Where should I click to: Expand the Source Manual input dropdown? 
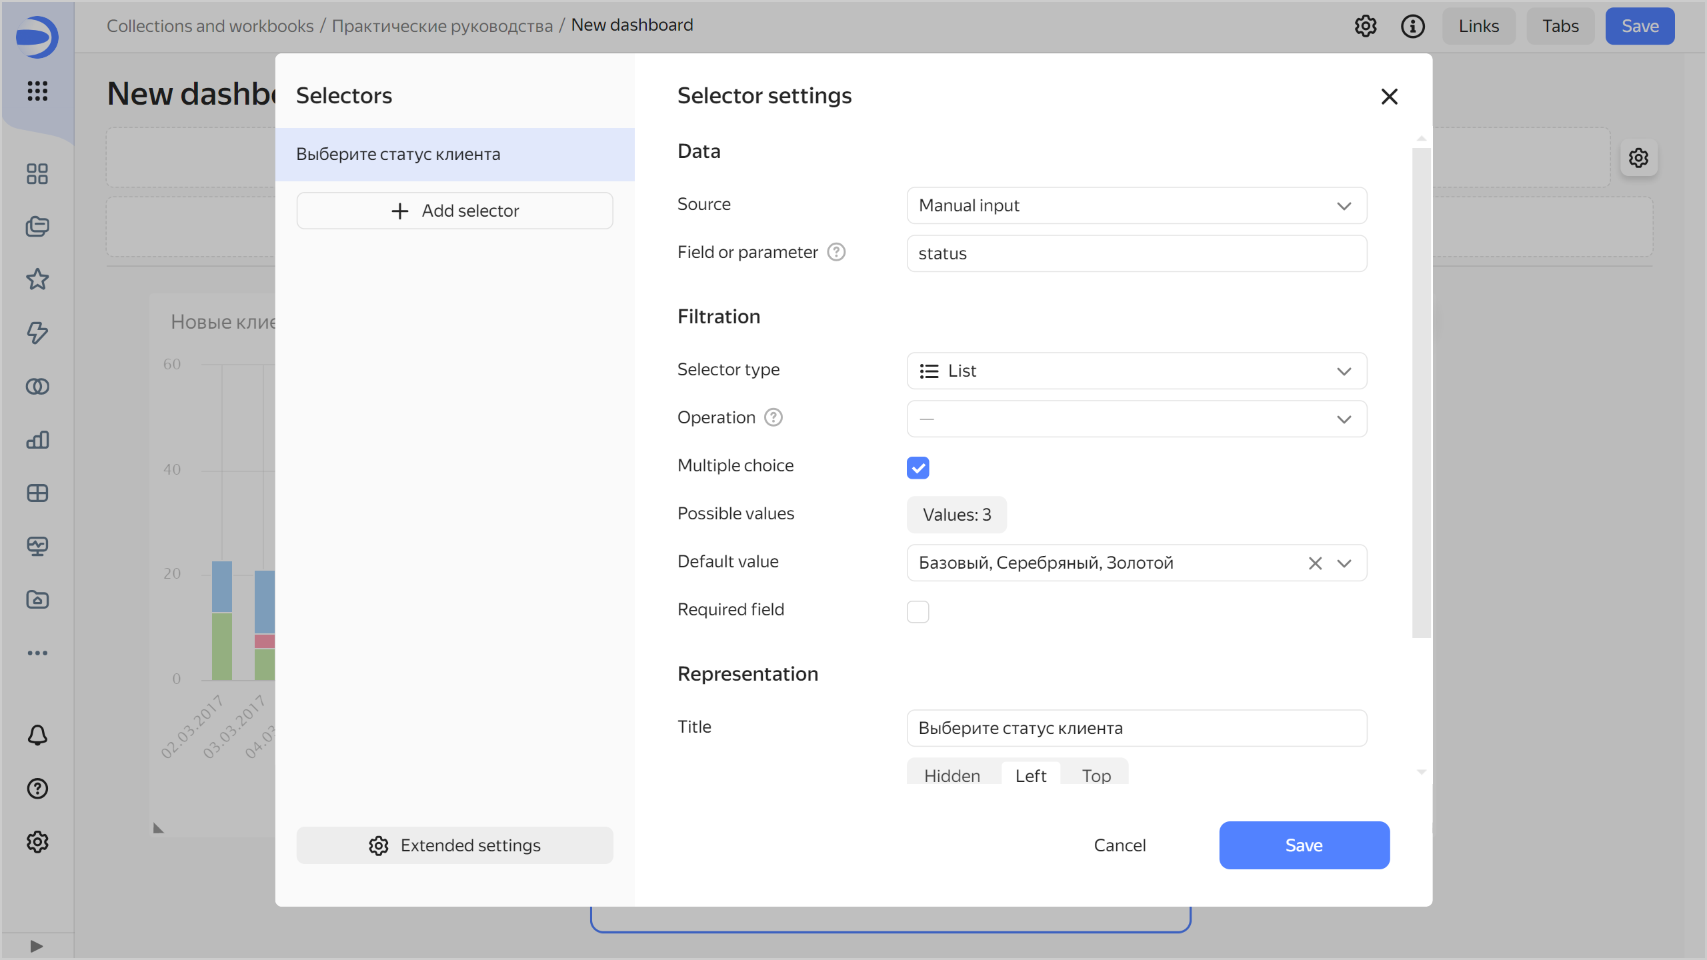point(1136,205)
